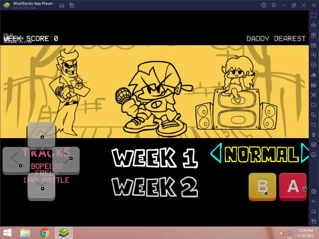Tap the yellow B button
Screen dimensions: 319x239
point(262,187)
